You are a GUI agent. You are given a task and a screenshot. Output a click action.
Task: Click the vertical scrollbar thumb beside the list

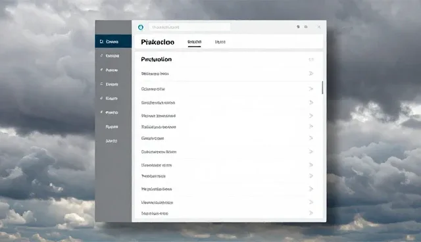pyautogui.click(x=322, y=87)
